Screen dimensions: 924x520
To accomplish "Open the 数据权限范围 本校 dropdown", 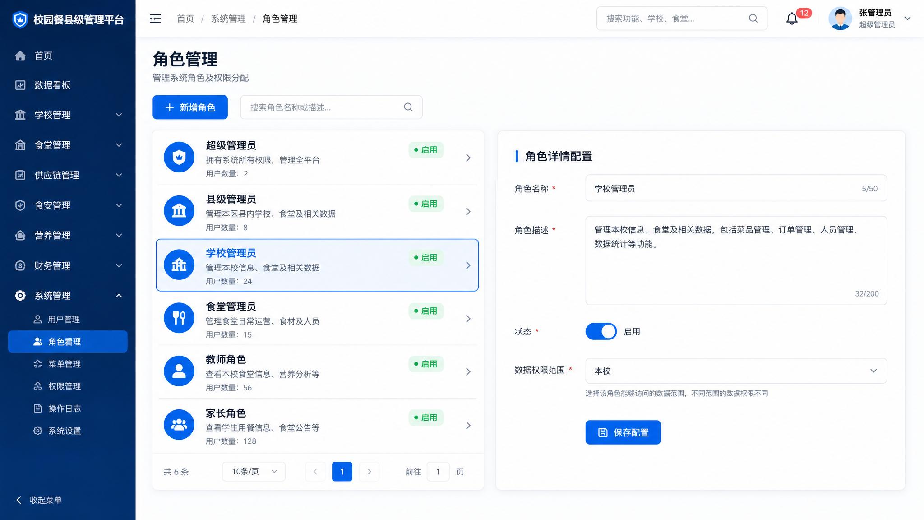I will [x=736, y=371].
